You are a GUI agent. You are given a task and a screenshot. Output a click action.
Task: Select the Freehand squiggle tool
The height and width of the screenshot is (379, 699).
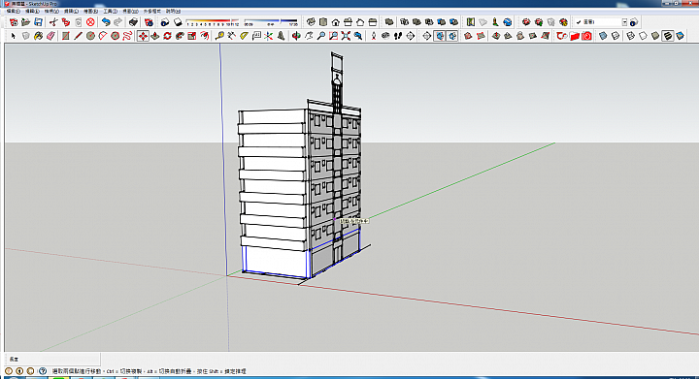coord(127,36)
